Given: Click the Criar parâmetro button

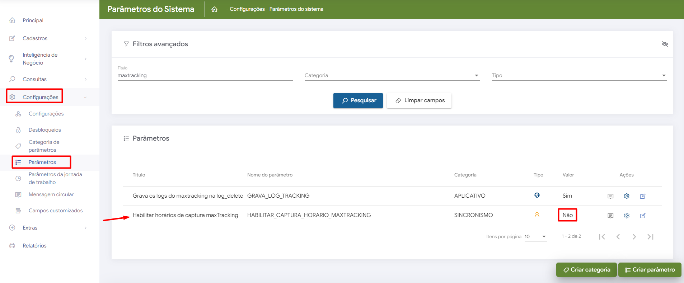Looking at the screenshot, I should pyautogui.click(x=650, y=270).
